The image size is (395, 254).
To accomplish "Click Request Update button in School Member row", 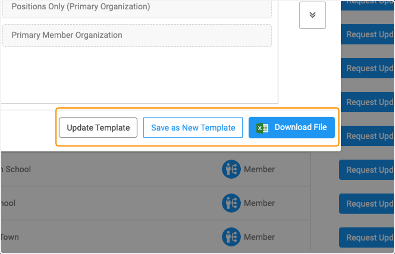I will [x=367, y=170].
